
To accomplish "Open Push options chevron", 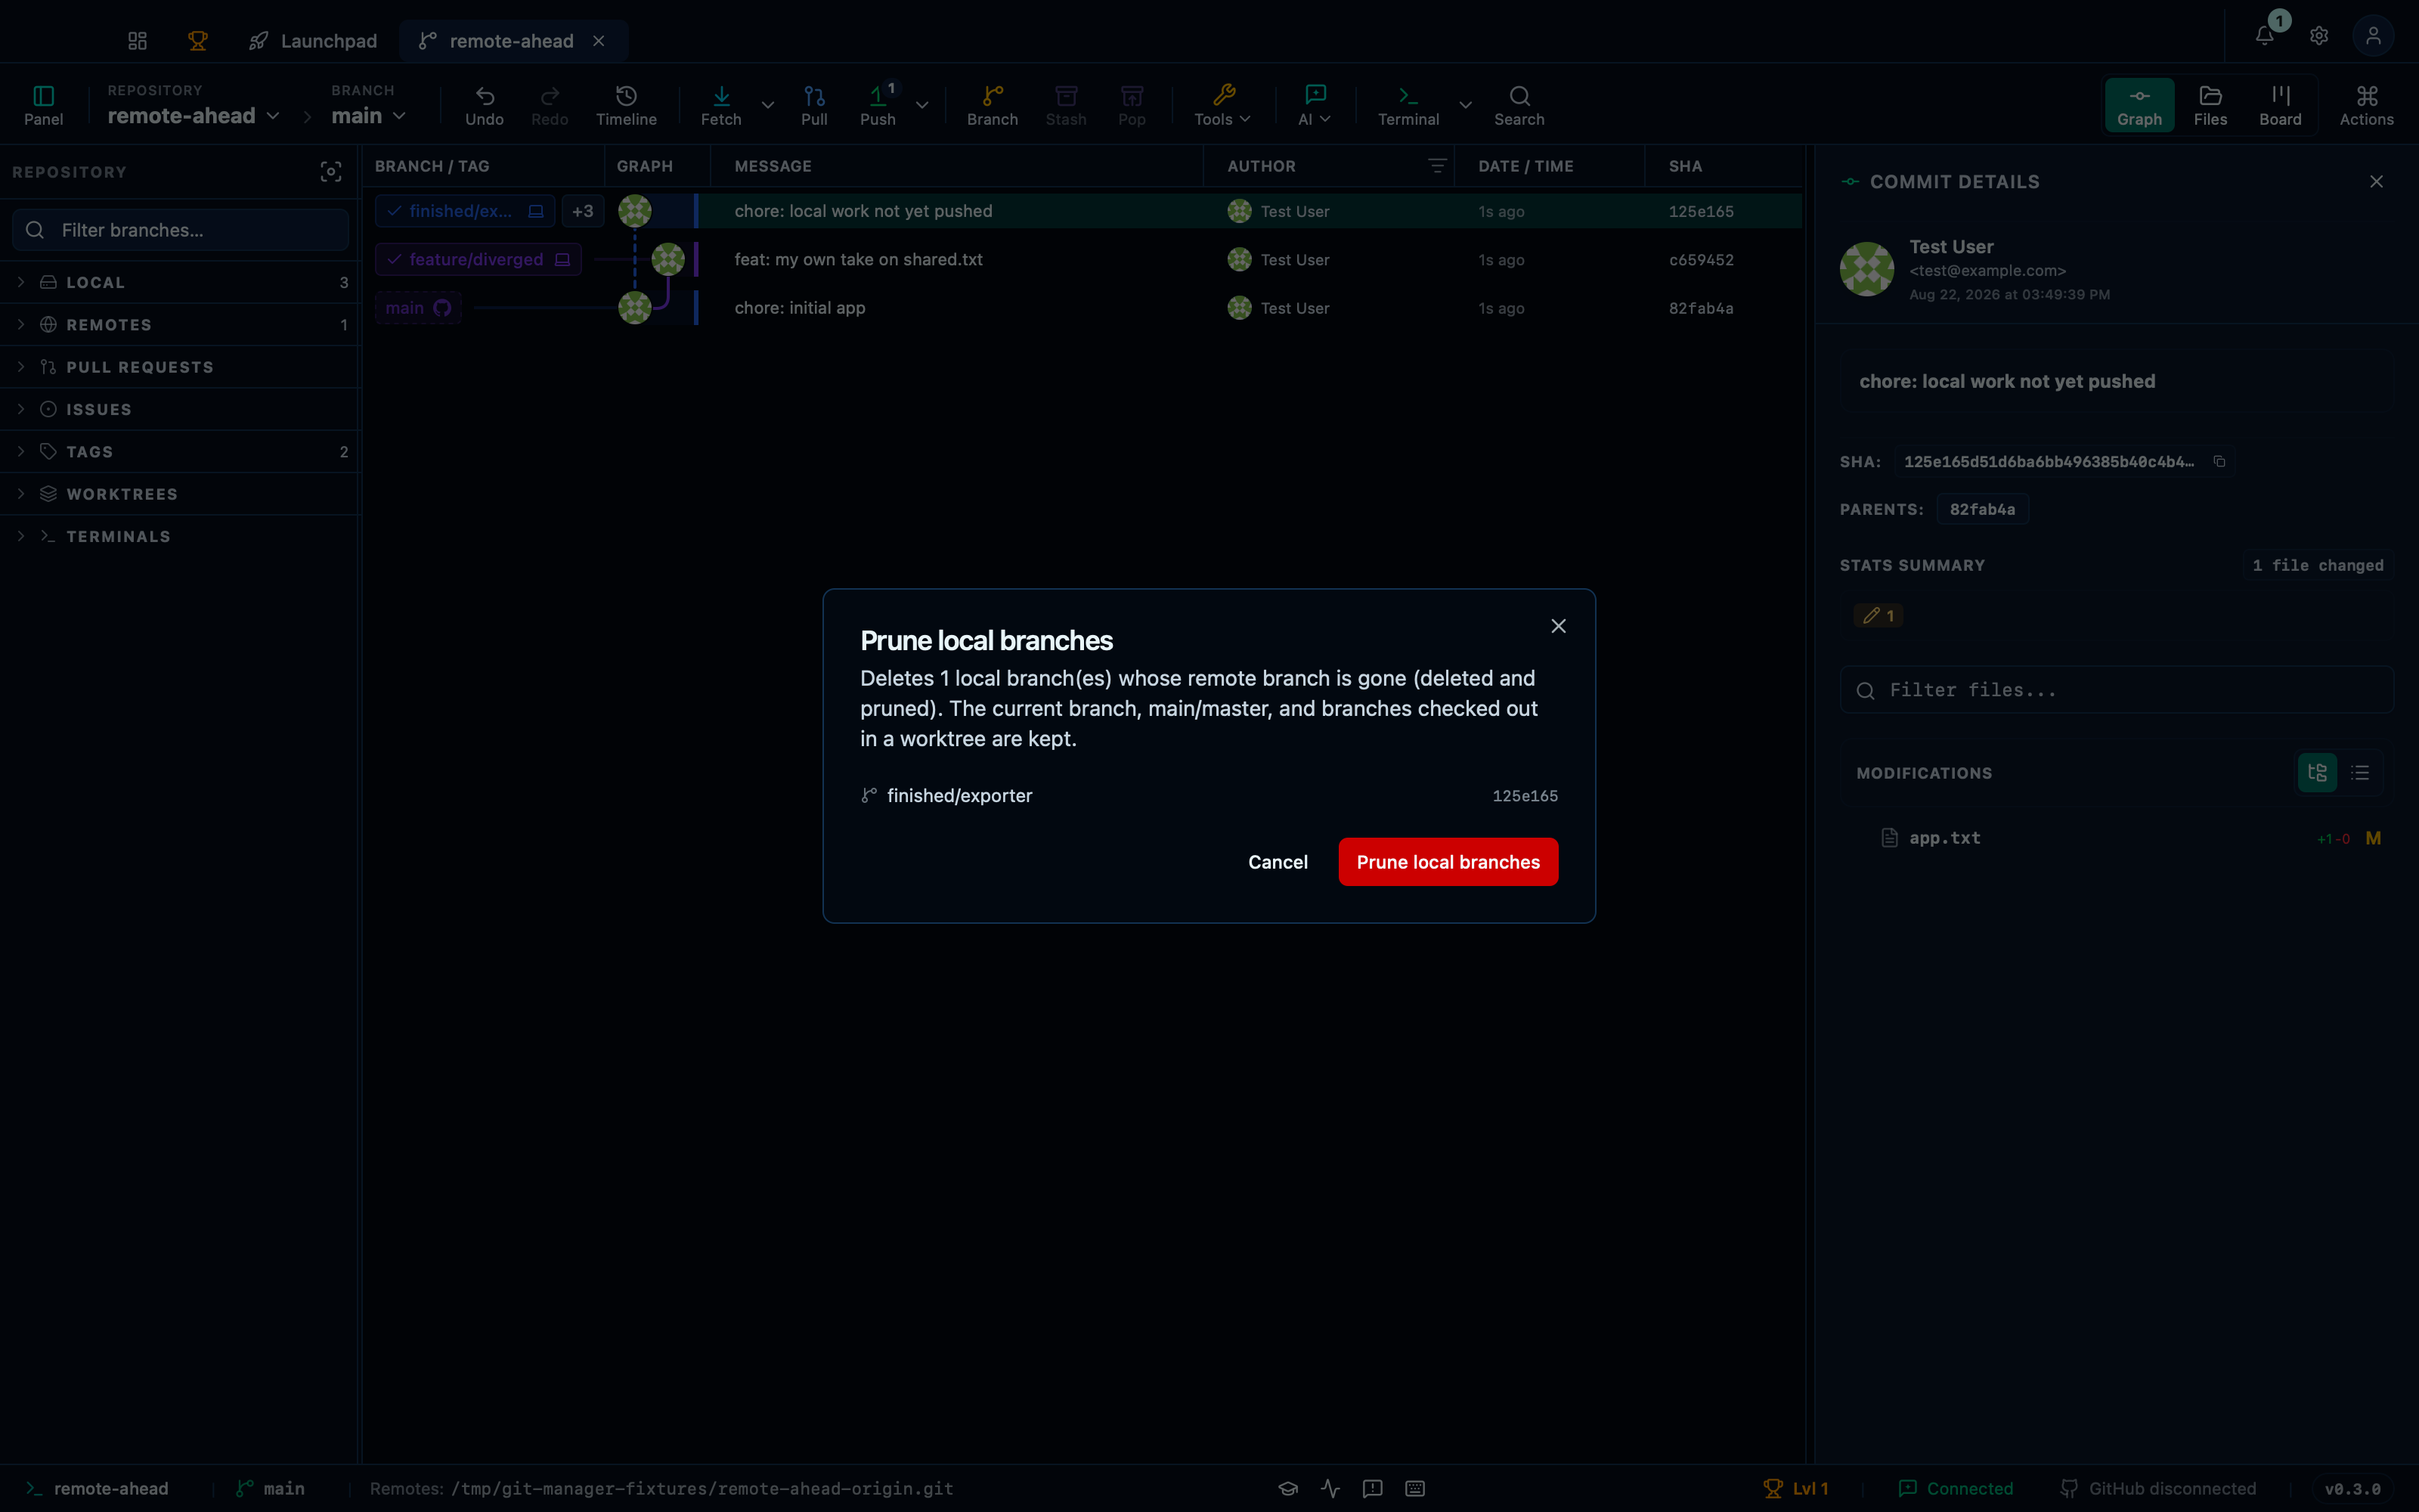I will tap(921, 105).
